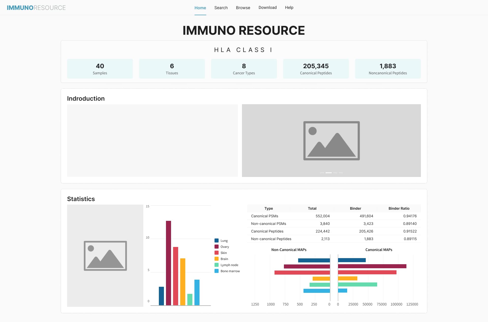Go to the Browse page
This screenshot has width=488, height=322.
point(243,8)
